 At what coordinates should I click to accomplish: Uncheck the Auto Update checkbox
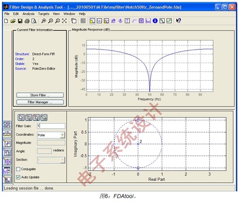click(x=18, y=177)
